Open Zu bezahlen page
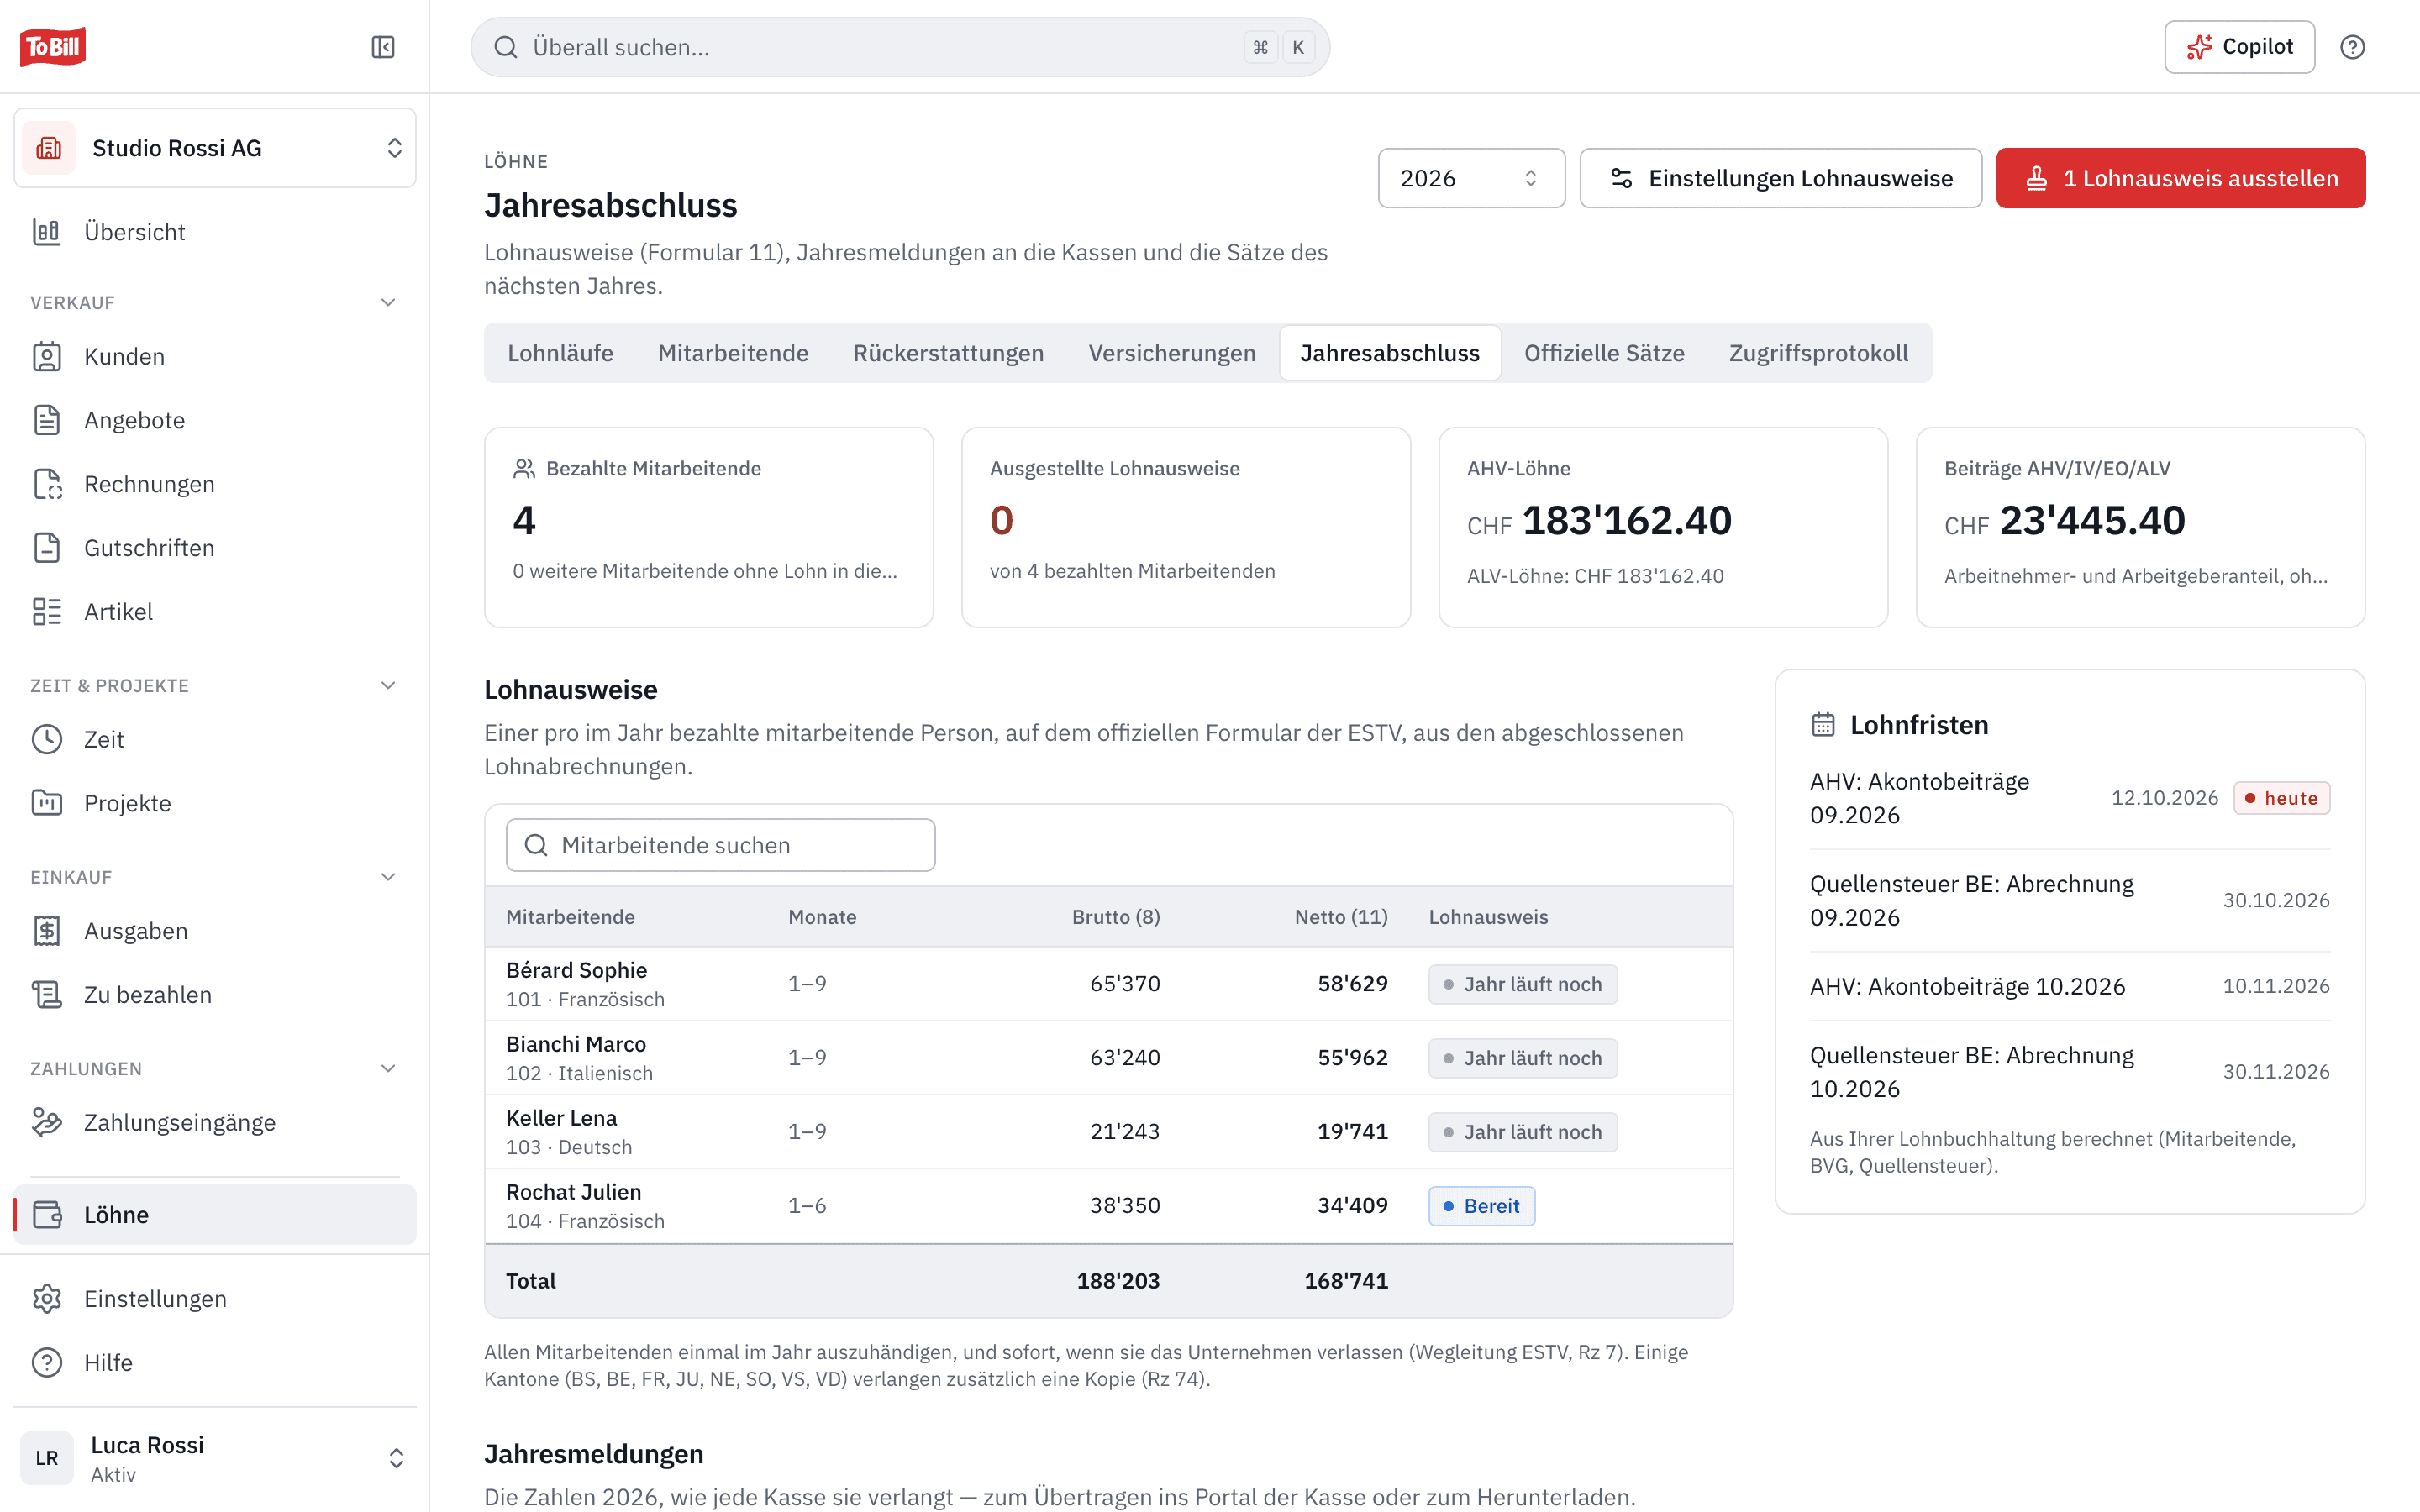The width and height of the screenshot is (2420, 1512). click(x=215, y=995)
